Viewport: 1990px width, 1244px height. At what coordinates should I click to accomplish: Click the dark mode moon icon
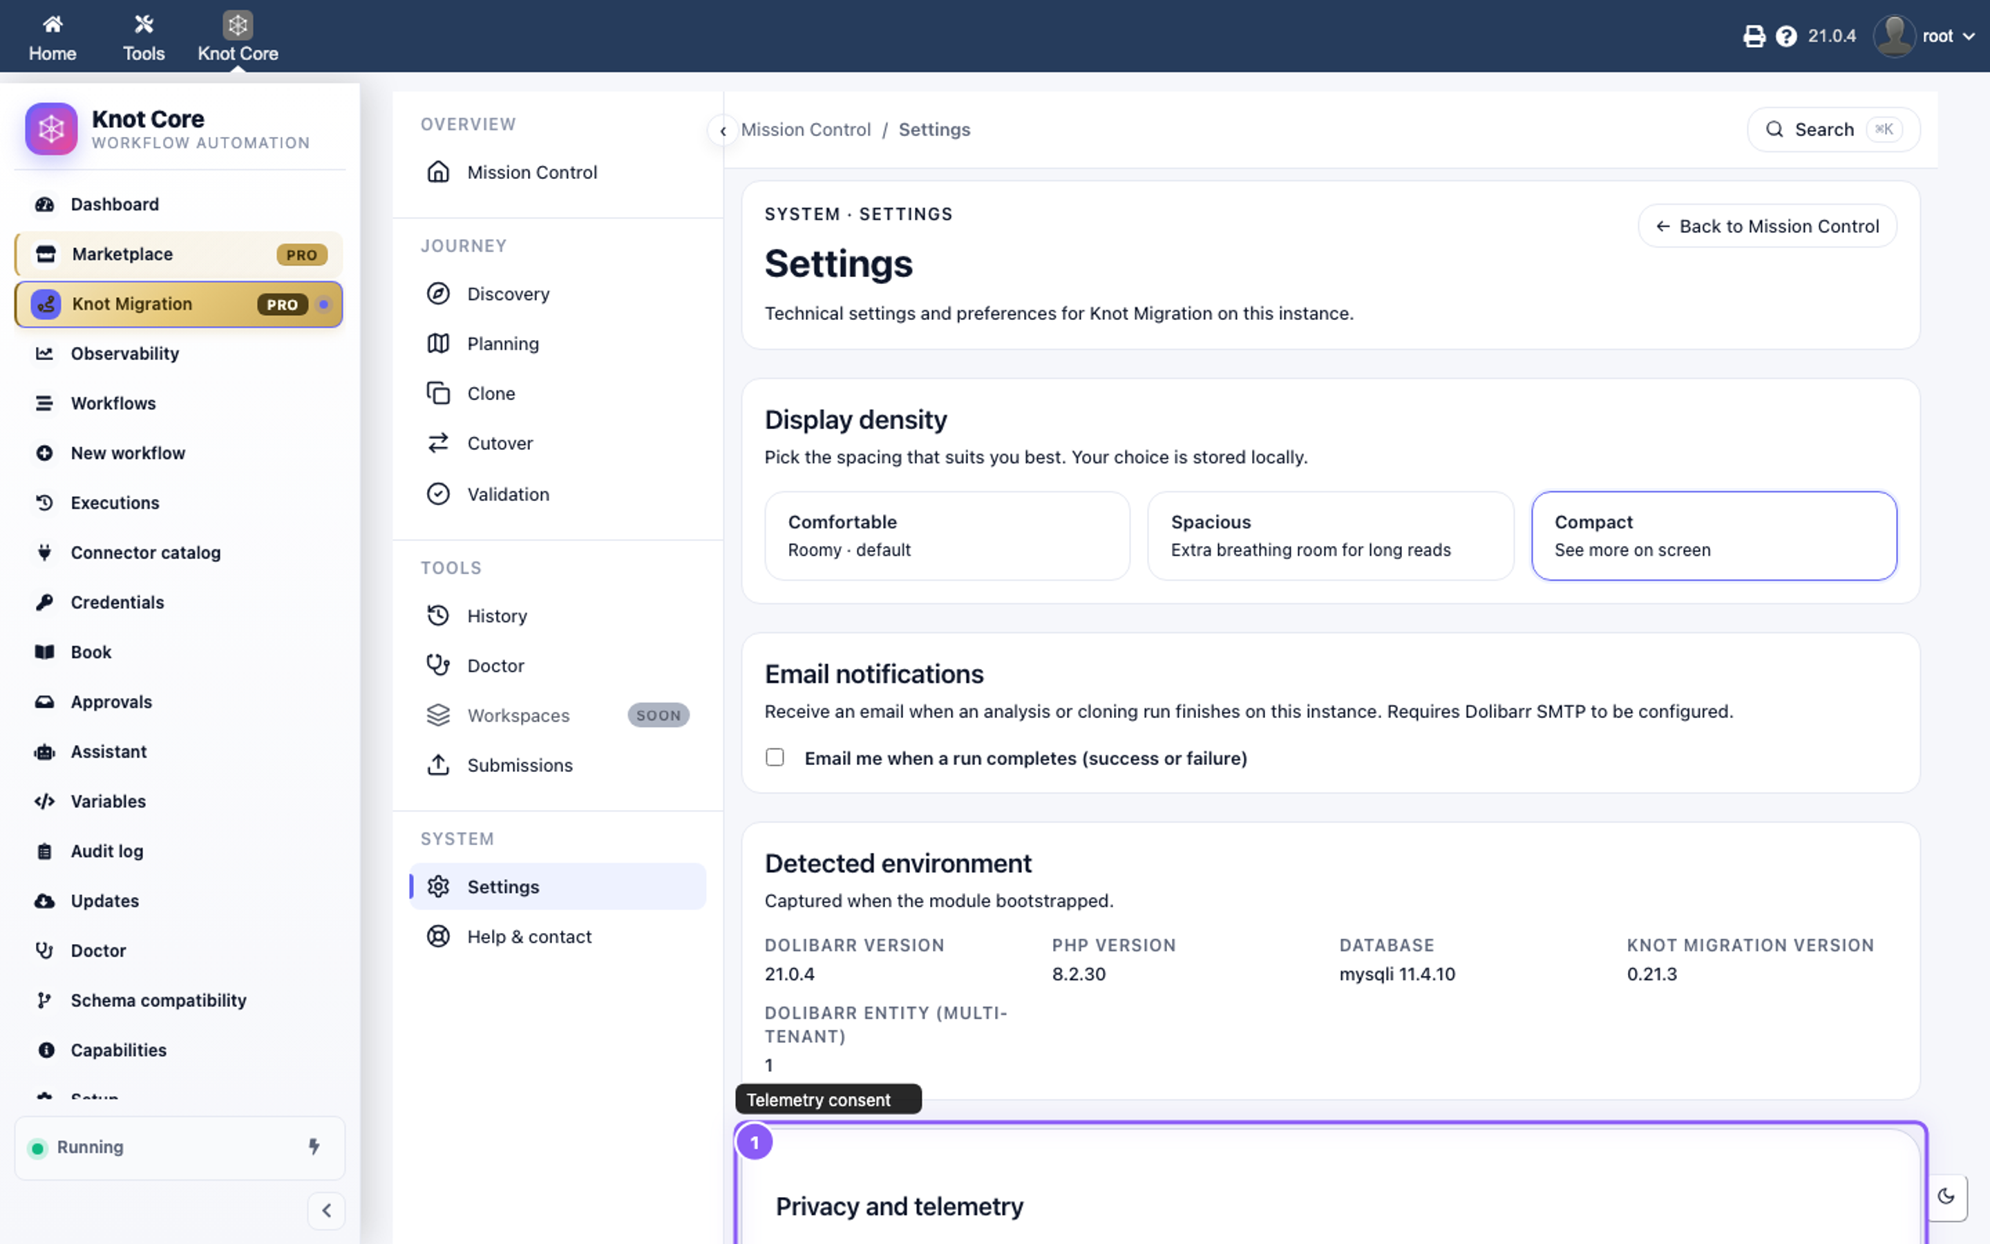1946,1196
